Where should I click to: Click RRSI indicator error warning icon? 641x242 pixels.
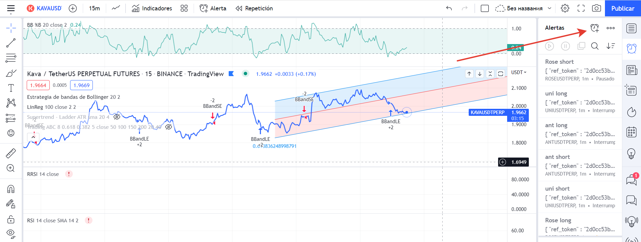point(69,174)
